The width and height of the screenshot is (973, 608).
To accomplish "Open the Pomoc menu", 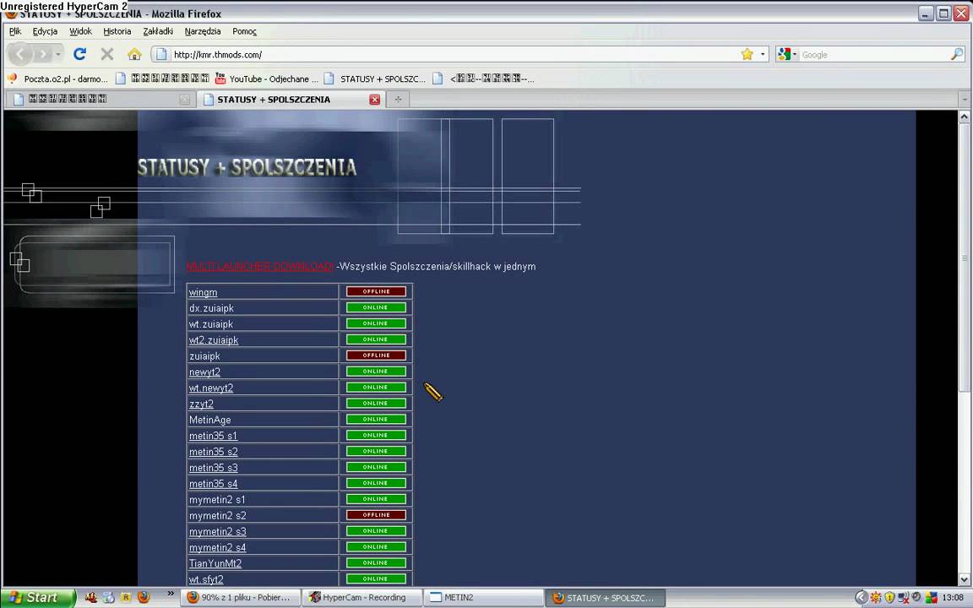I will [x=244, y=31].
